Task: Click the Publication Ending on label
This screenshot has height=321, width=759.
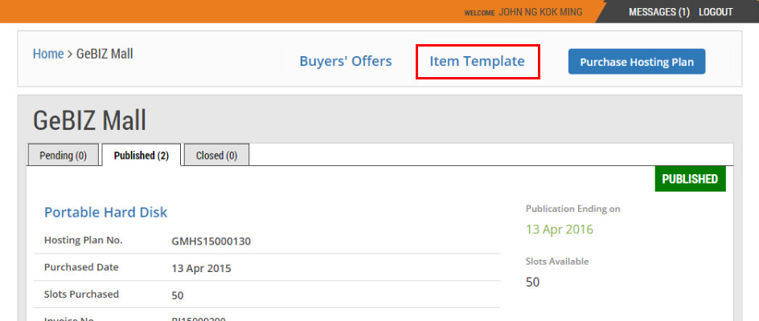Action: [x=573, y=209]
